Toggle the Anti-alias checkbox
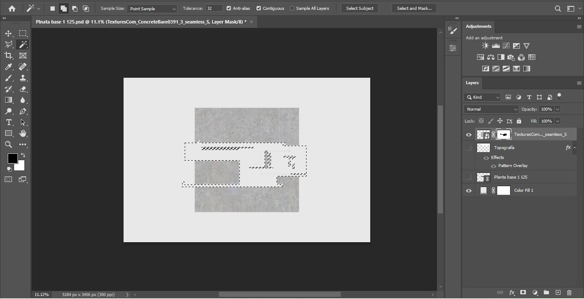Image resolution: width=584 pixels, height=299 pixels. coord(229,8)
